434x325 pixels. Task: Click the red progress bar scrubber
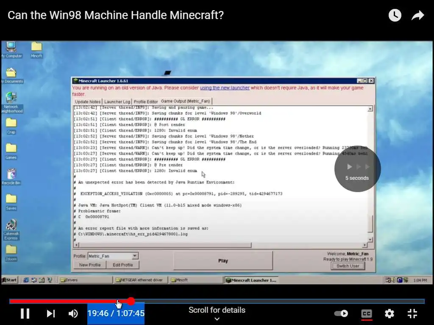click(131, 301)
